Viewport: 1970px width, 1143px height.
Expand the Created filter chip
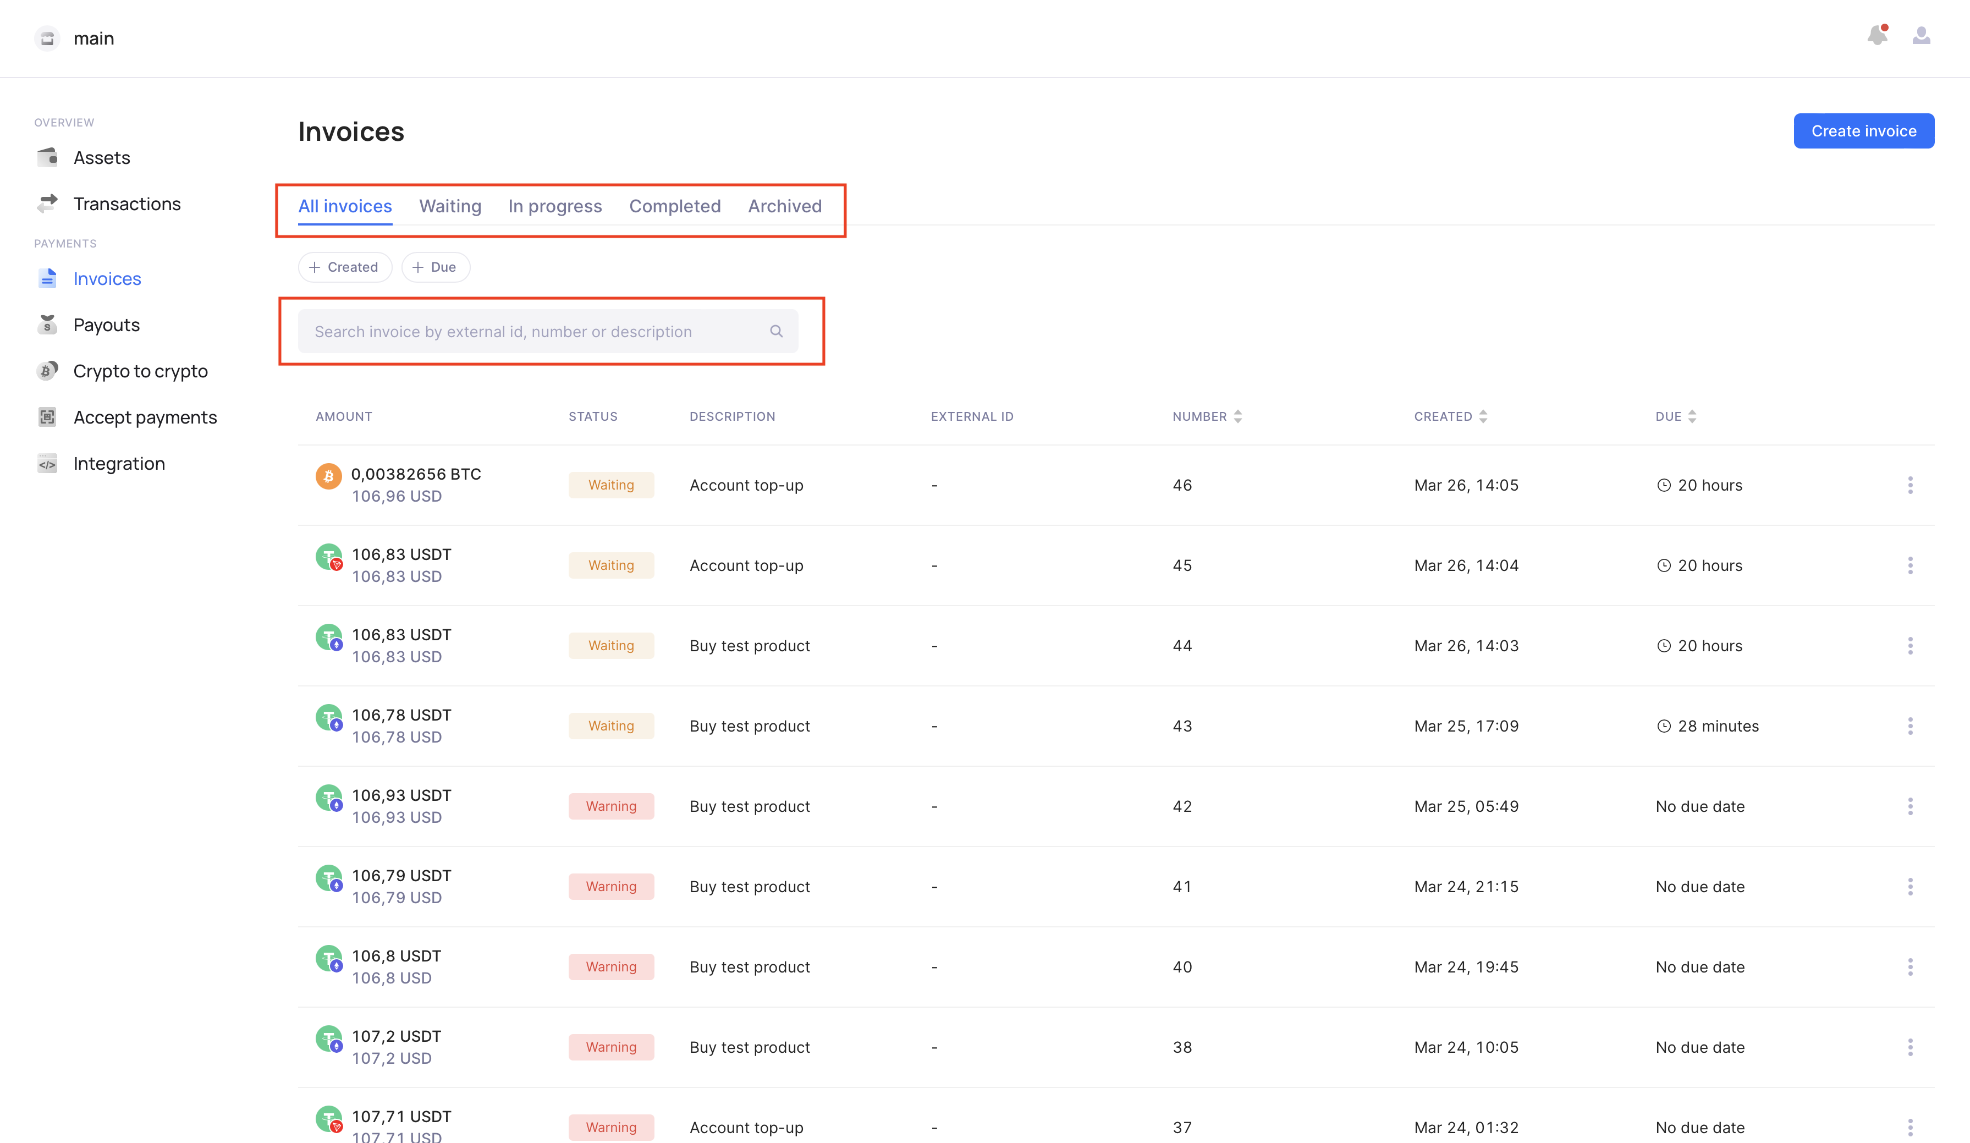click(x=345, y=267)
